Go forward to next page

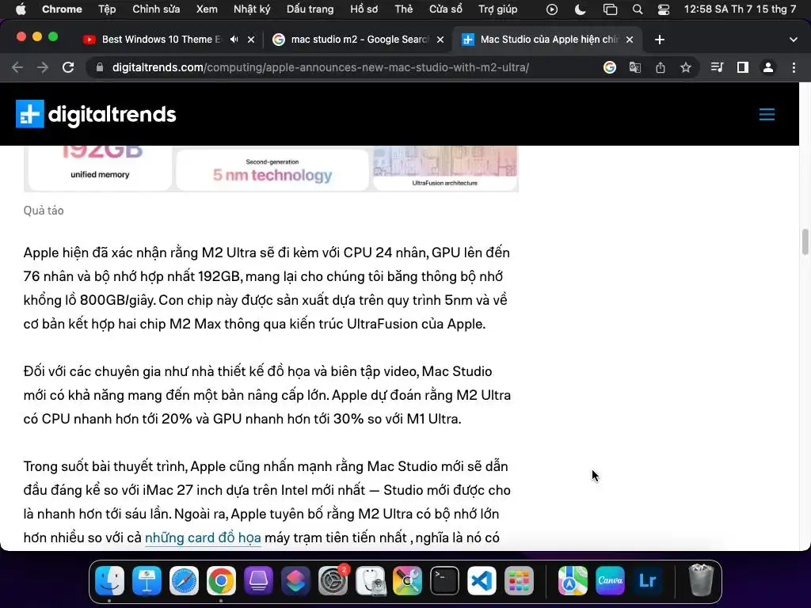[43, 67]
